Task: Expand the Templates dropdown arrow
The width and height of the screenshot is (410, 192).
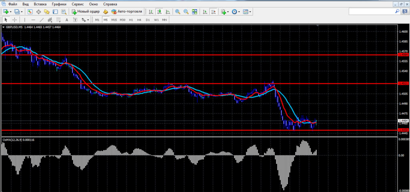Action: 250,12
